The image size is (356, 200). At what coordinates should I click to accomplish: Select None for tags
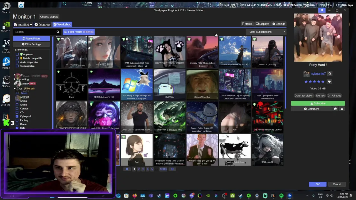[24, 93]
